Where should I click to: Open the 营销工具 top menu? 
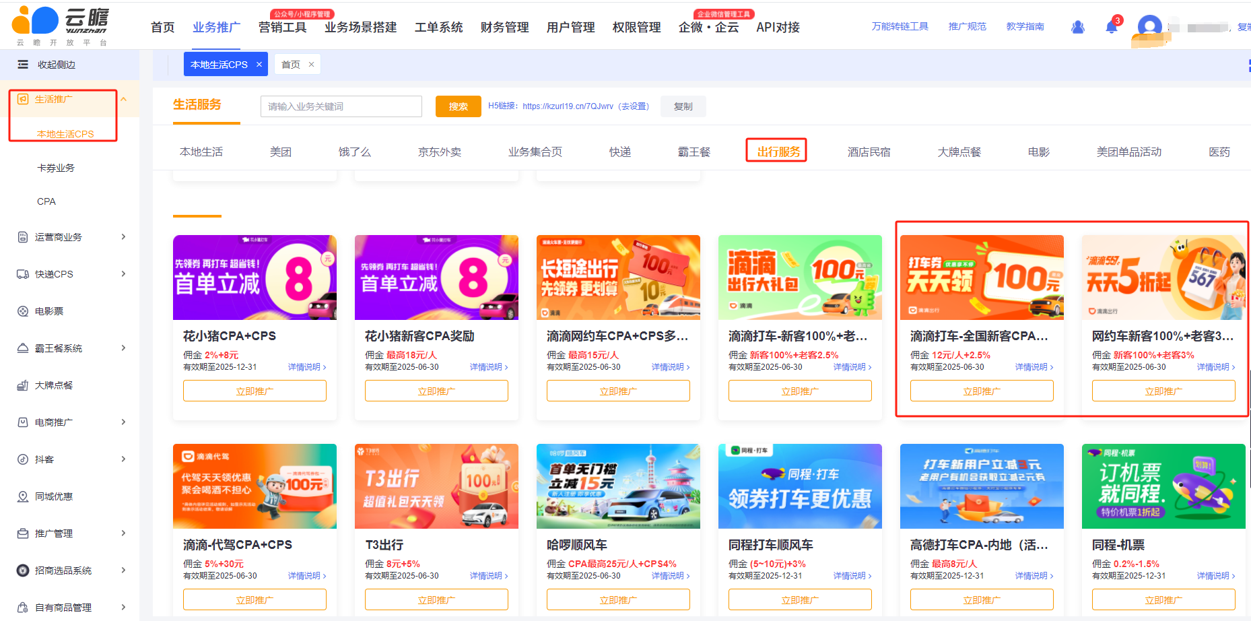click(283, 28)
